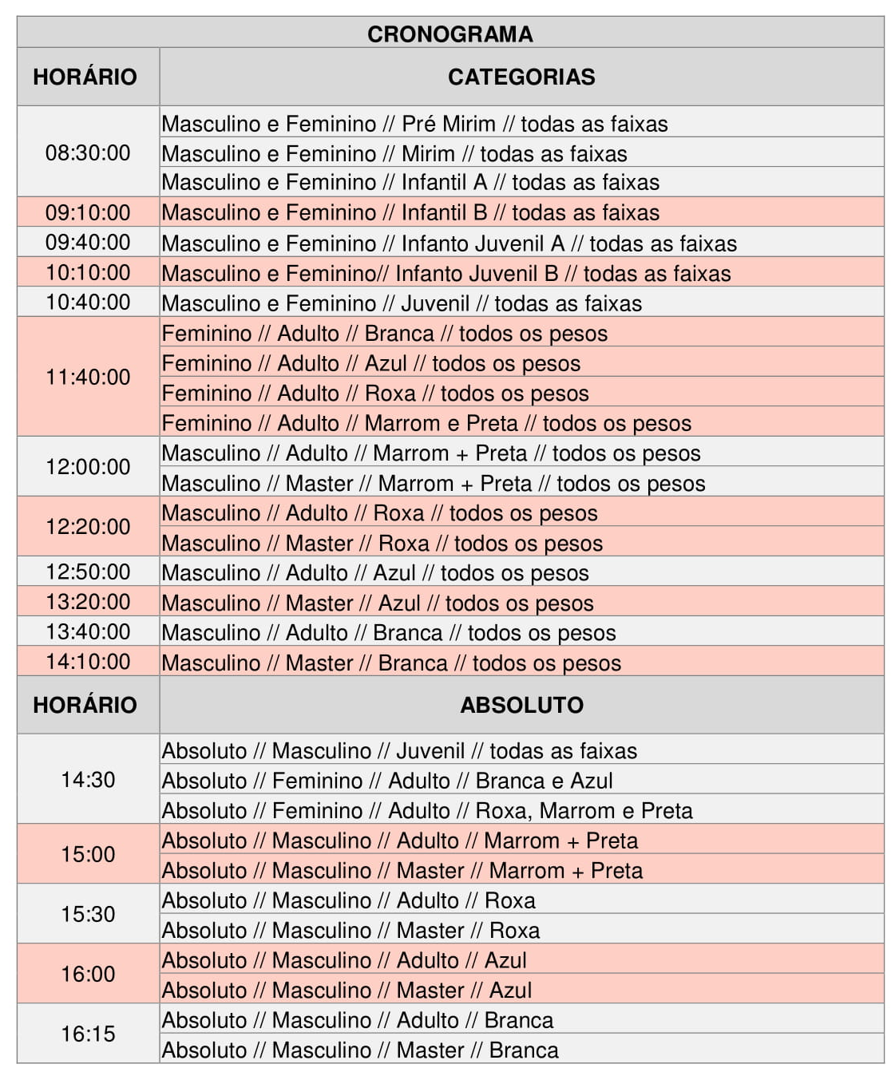
Task: Select the 15:00 time cell
Action: click(x=88, y=854)
